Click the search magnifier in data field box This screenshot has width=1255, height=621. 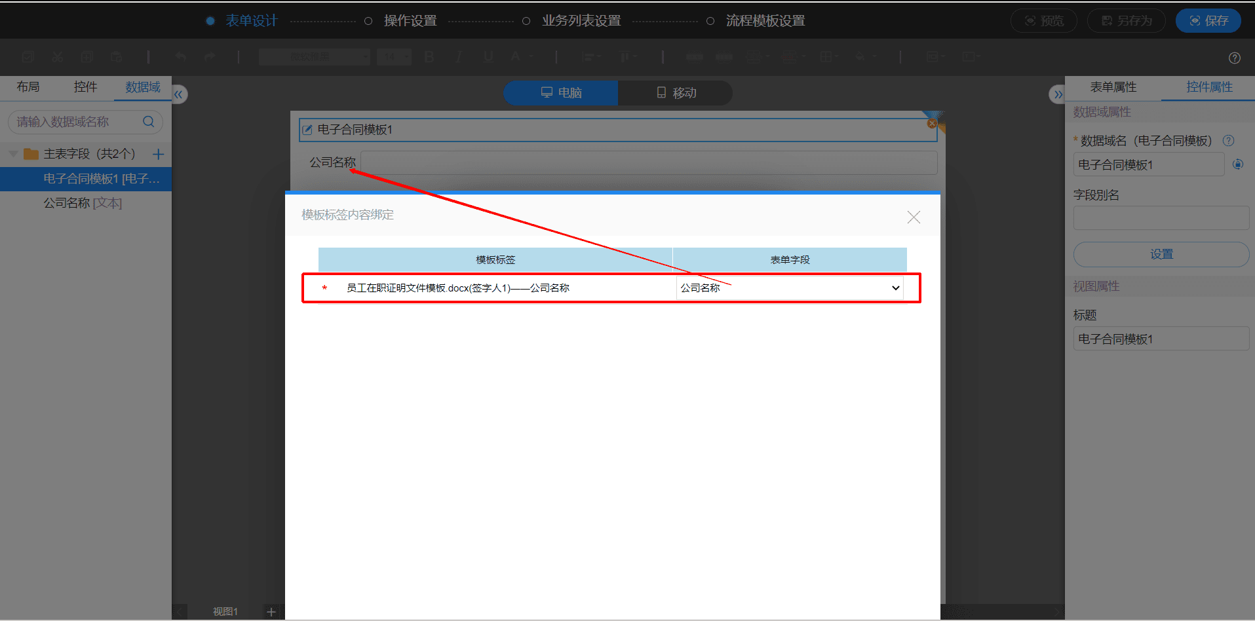click(149, 121)
